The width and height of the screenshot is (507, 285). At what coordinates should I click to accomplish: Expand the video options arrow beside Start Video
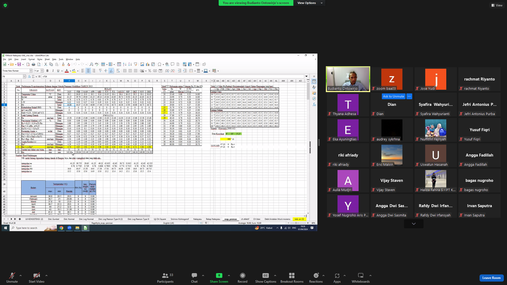[x=46, y=275]
